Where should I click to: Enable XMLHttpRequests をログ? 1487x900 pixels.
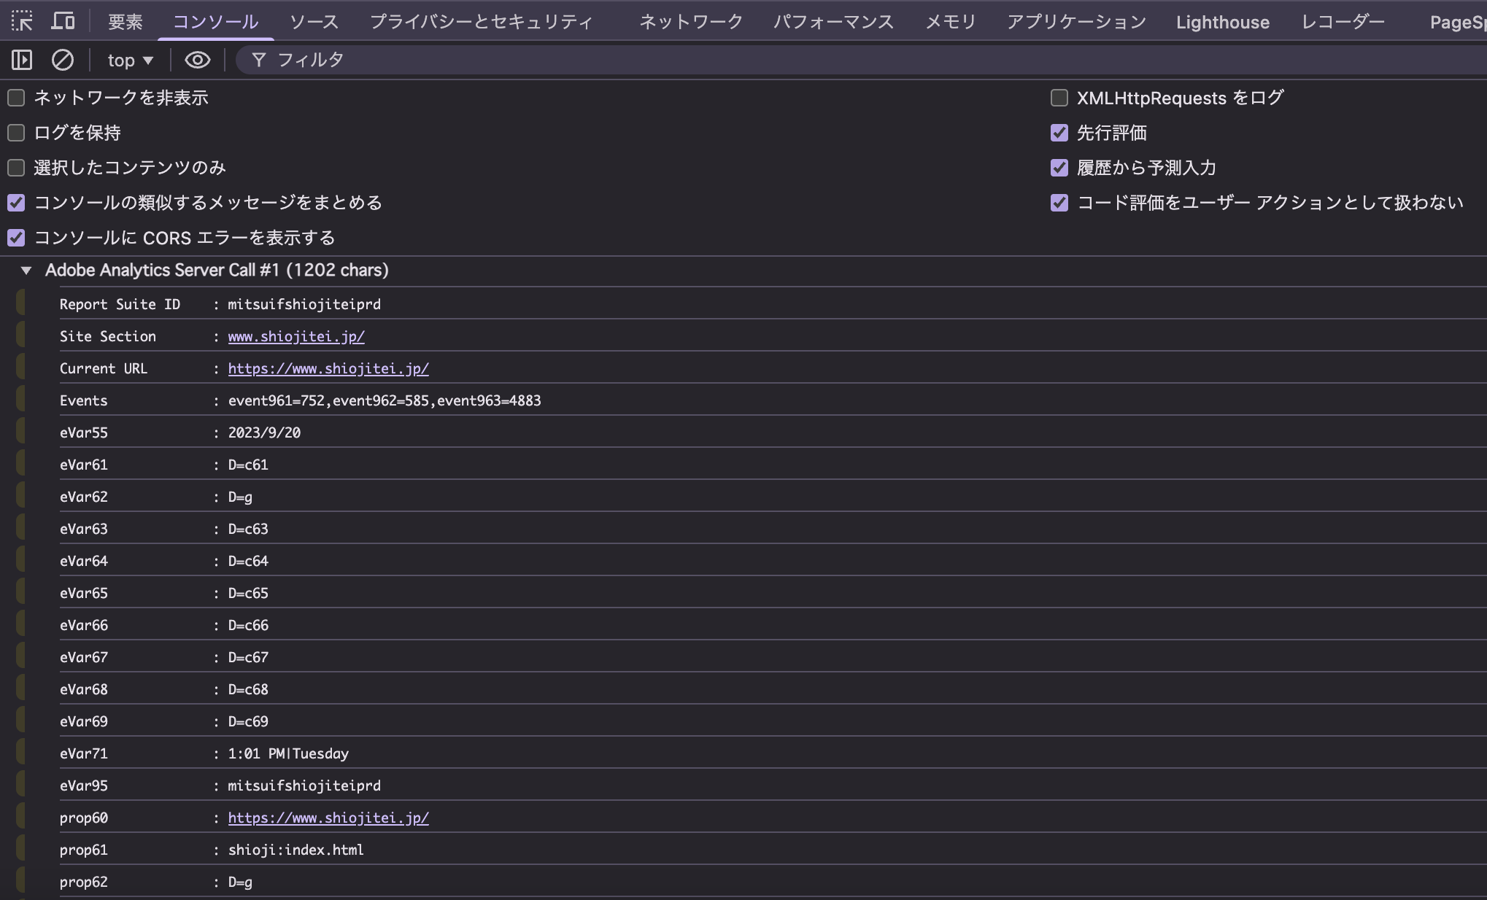click(x=1059, y=97)
